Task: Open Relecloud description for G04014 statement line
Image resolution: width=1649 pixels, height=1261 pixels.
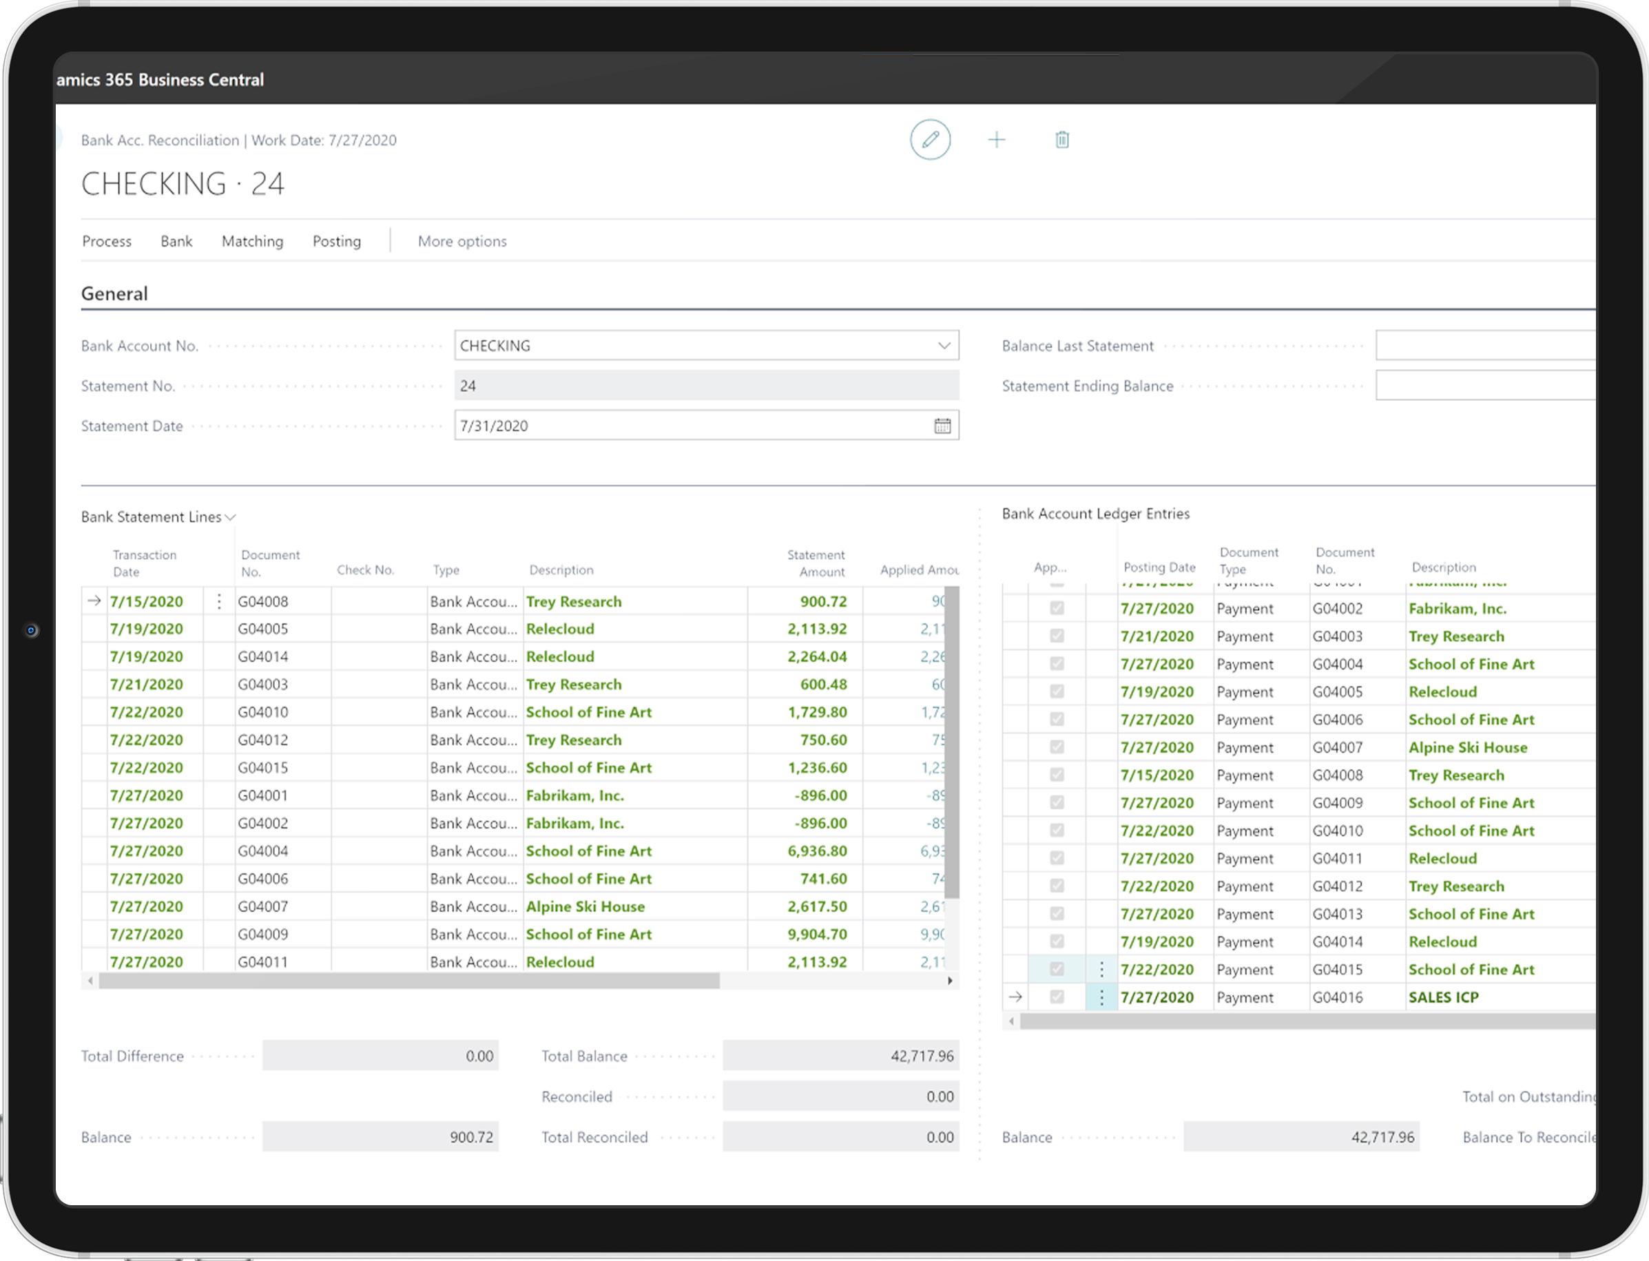Action: pos(560,656)
